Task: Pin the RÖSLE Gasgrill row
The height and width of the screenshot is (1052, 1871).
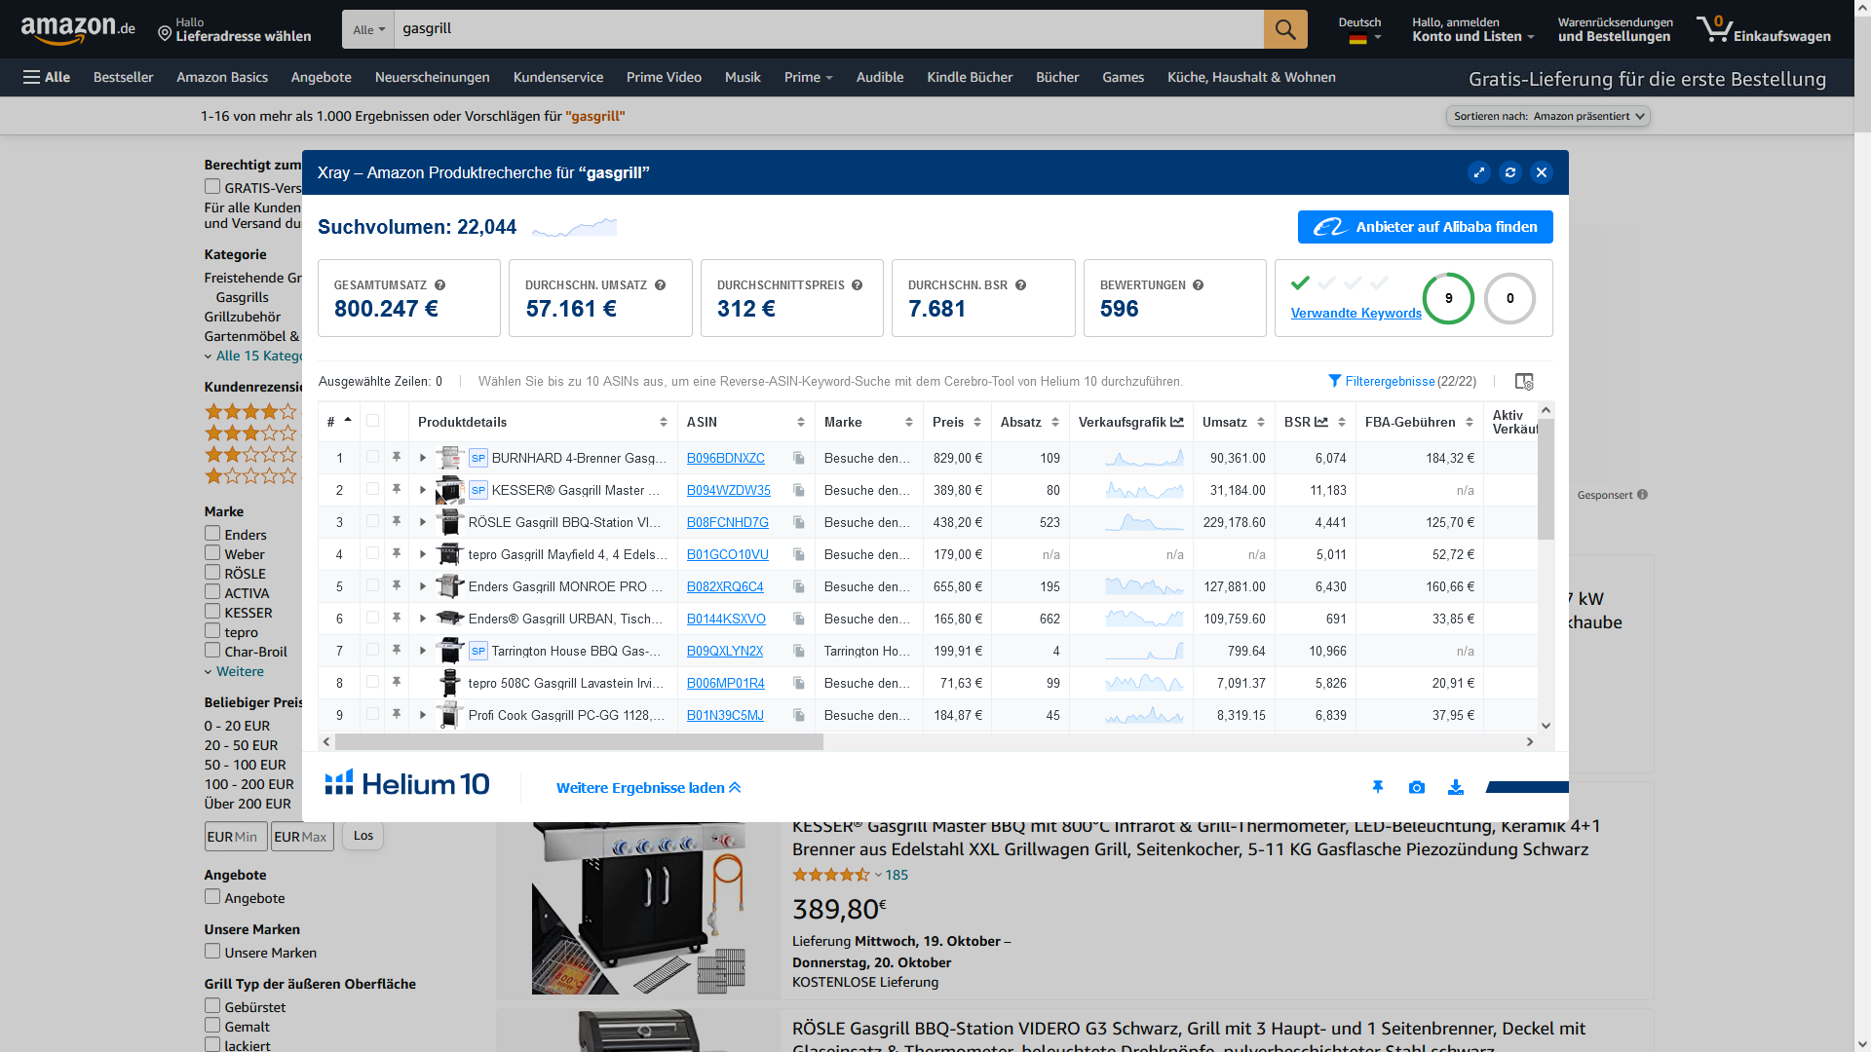Action: tap(397, 522)
